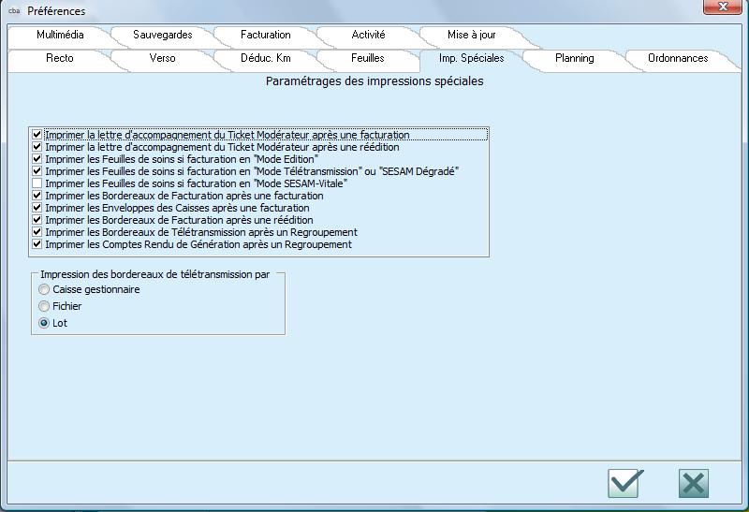The width and height of the screenshot is (749, 512).
Task: Cancel preferences with the X icon button
Action: tap(694, 483)
